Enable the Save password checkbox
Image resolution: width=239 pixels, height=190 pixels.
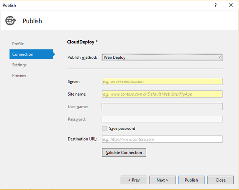pyautogui.click(x=105, y=128)
